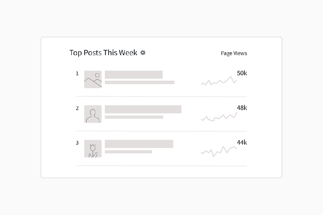323x215 pixels.
Task: Select the sparkline chart for the 50k post
Action: pos(219,81)
